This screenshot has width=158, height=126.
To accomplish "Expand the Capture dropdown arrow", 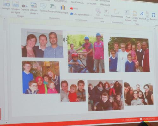I will point(25,13).
